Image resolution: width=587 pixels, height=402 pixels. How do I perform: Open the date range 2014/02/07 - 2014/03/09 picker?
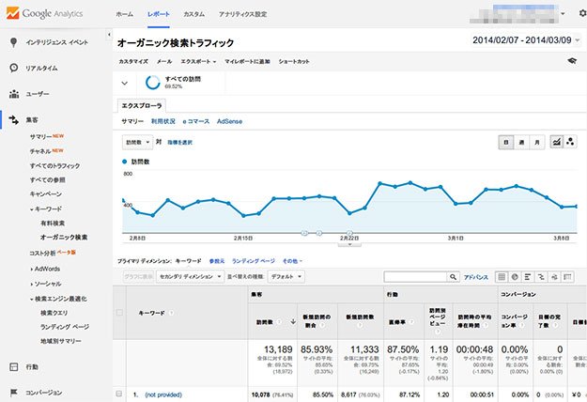pos(526,40)
